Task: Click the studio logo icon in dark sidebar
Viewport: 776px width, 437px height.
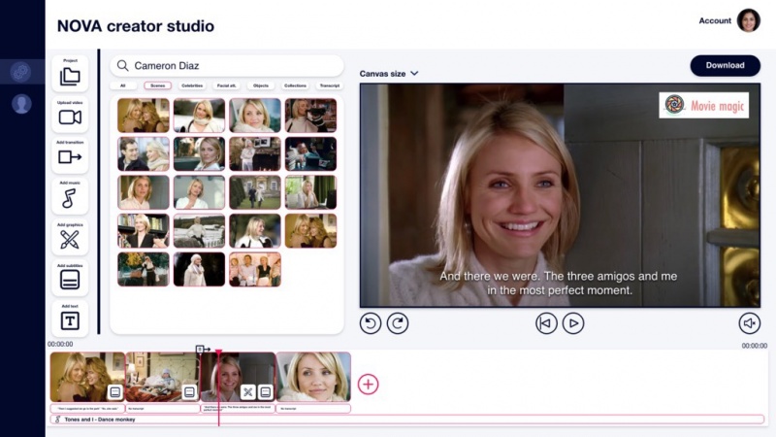Action: click(20, 72)
